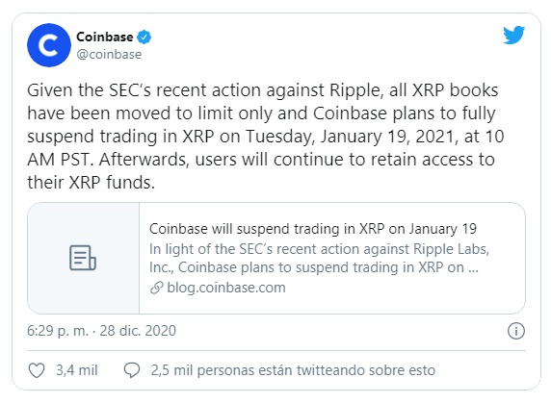
Task: Click the article document thumbnail icon
Action: pyautogui.click(x=83, y=258)
